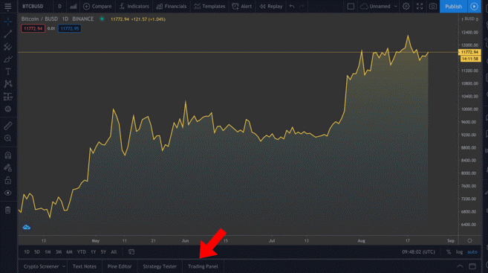Image resolution: width=488 pixels, height=273 pixels.
Task: Click the redo arrow
Action: coord(302,7)
